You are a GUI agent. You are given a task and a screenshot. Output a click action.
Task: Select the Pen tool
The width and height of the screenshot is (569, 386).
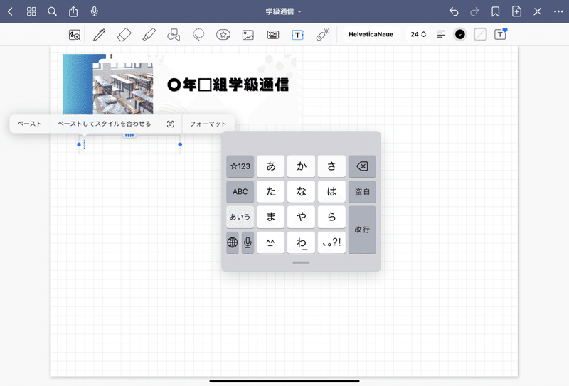click(99, 35)
